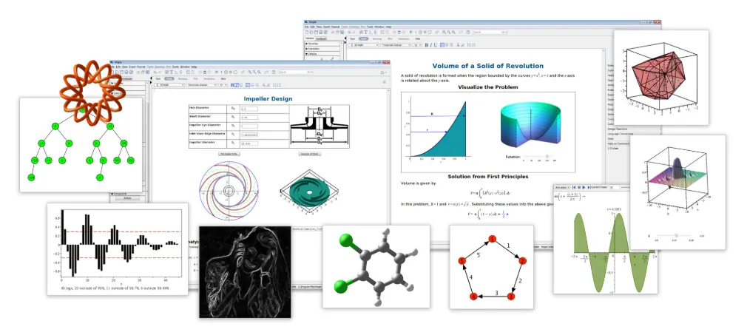The height and width of the screenshot is (335, 747).
Task: Click Home icon in Impeller Design window toolbar
Action: [x=204, y=72]
